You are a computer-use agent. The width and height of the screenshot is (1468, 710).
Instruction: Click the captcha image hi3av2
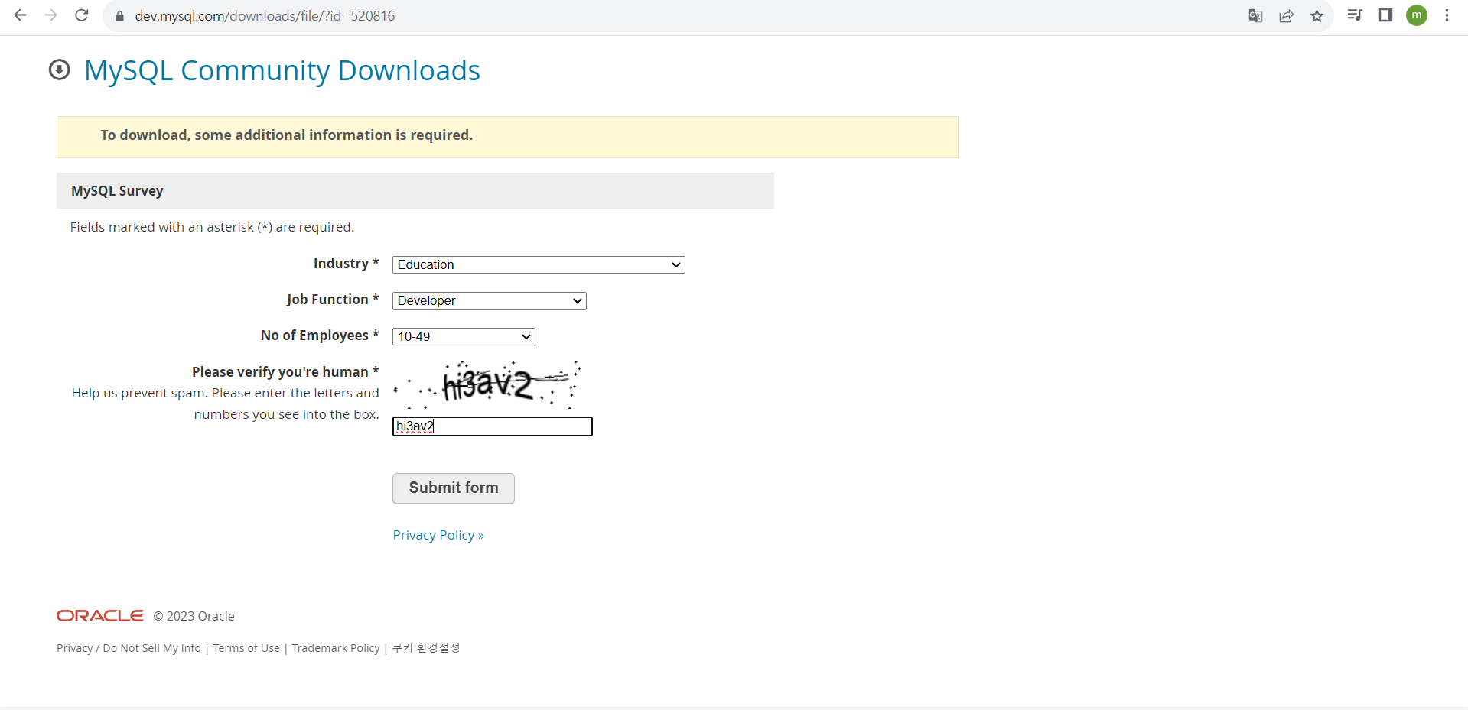coord(488,384)
